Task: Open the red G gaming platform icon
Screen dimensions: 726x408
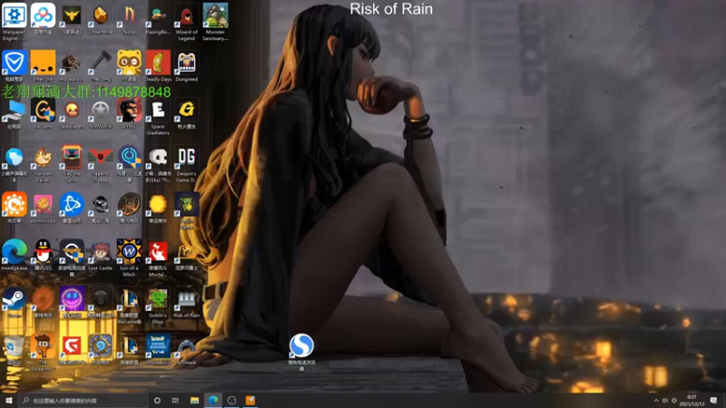Action: (x=72, y=350)
